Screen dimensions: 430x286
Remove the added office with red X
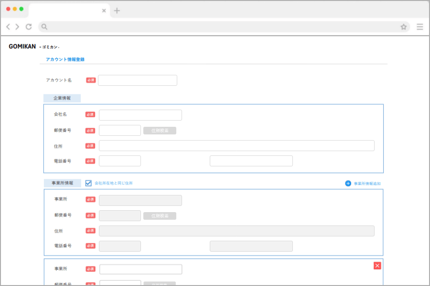click(377, 266)
